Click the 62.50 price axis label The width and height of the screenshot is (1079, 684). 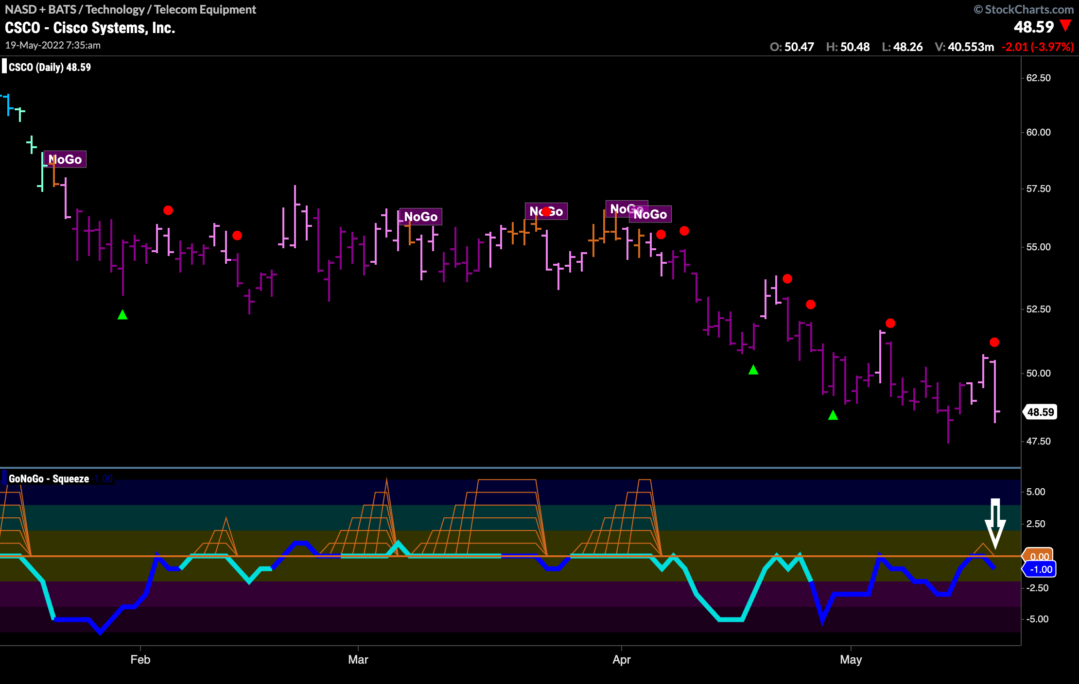(x=1038, y=78)
